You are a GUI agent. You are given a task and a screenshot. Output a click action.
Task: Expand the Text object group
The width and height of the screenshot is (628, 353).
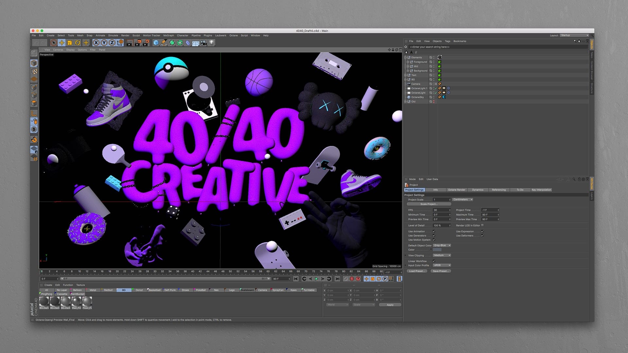(x=405, y=75)
